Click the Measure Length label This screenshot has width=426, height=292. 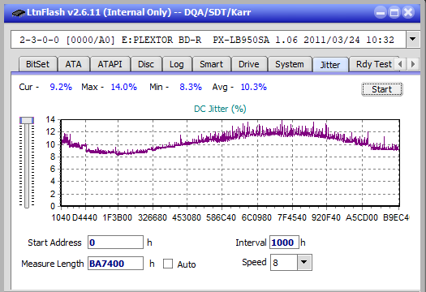(53, 264)
